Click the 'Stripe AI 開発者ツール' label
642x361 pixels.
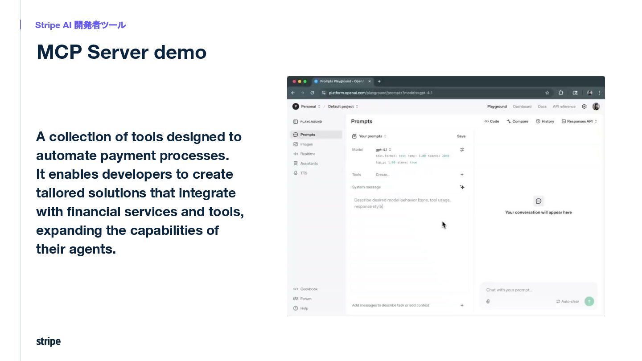click(x=80, y=25)
